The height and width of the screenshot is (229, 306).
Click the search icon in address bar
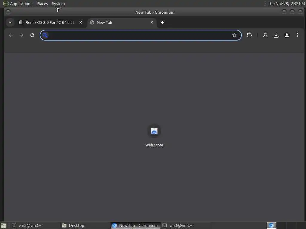(45, 35)
